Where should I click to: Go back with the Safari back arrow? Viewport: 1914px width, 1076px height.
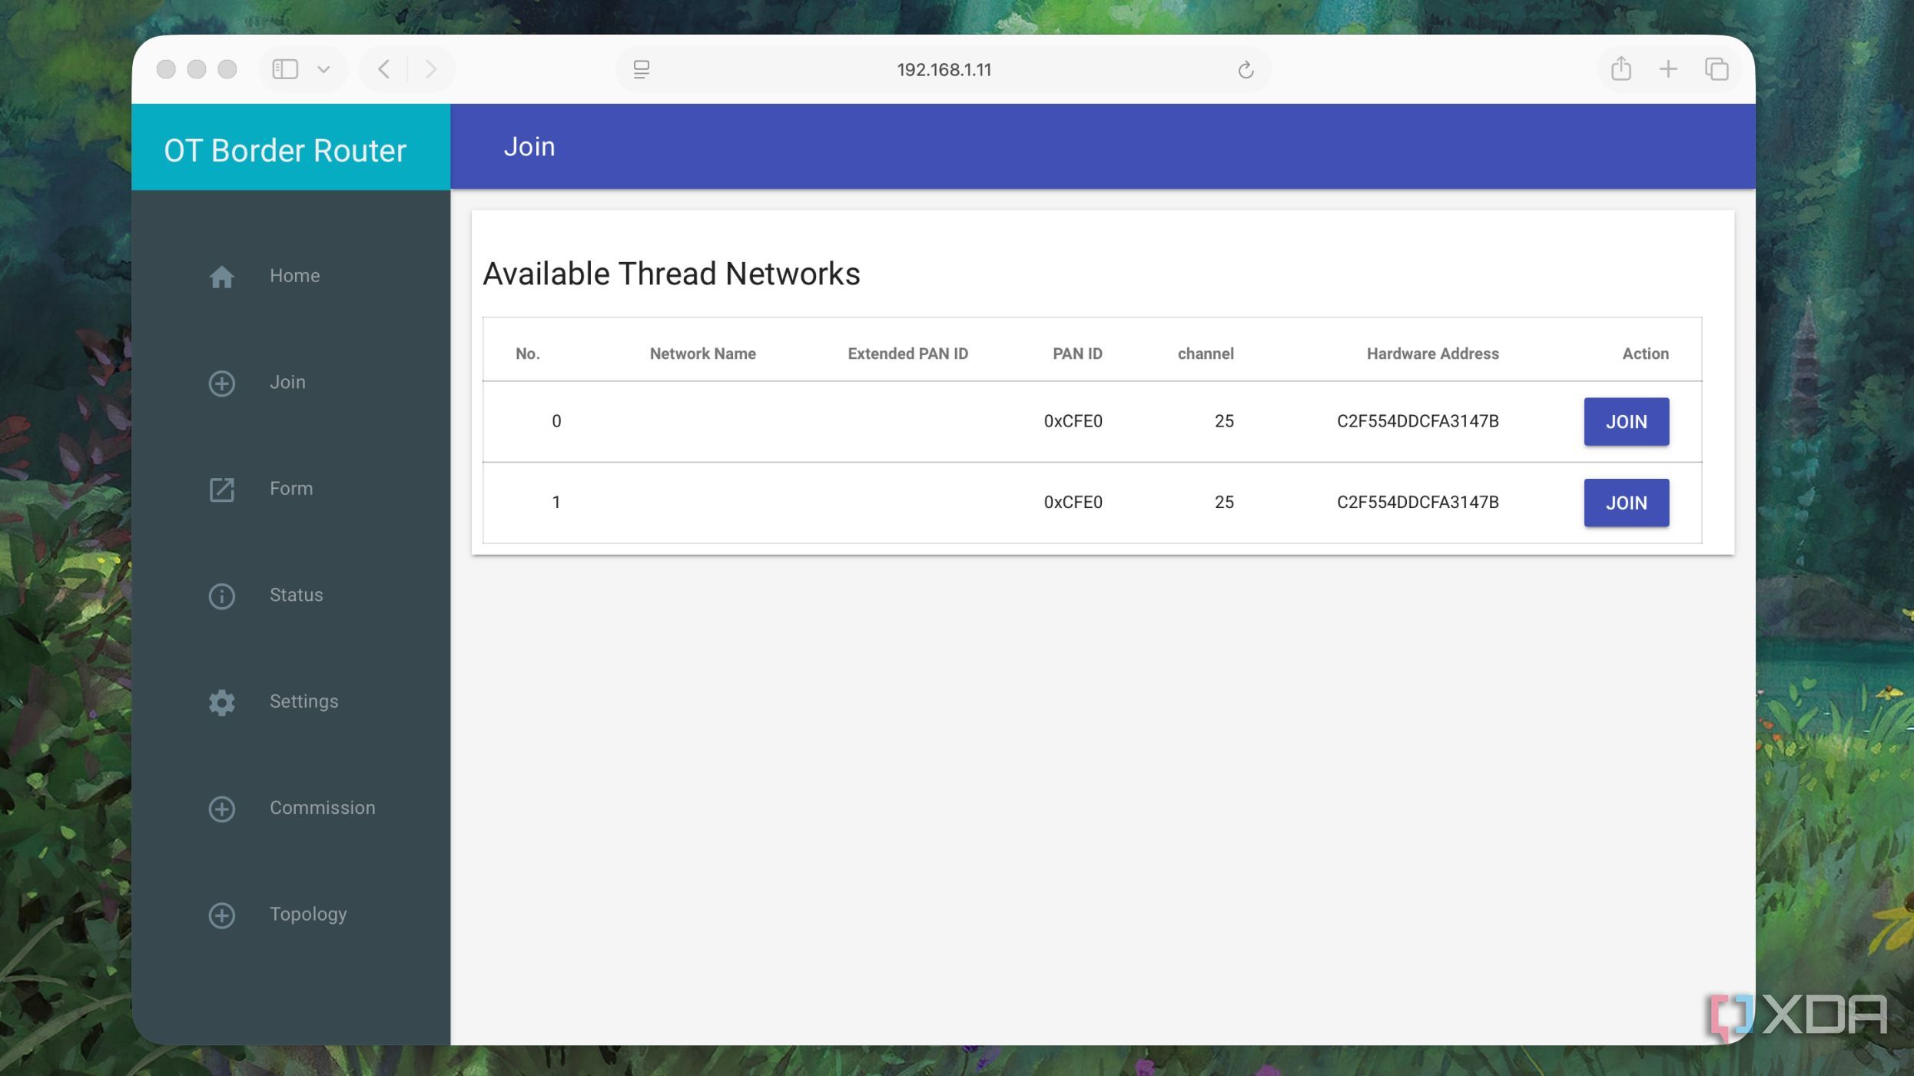384,69
